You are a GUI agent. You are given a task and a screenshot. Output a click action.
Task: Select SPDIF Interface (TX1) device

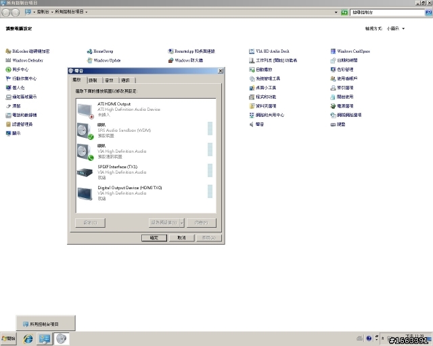click(x=145, y=172)
